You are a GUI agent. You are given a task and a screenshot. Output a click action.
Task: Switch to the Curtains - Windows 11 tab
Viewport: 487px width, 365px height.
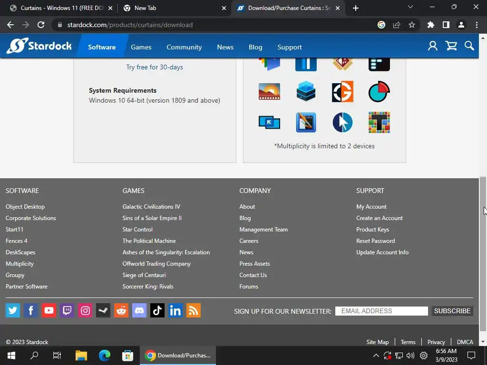[61, 8]
